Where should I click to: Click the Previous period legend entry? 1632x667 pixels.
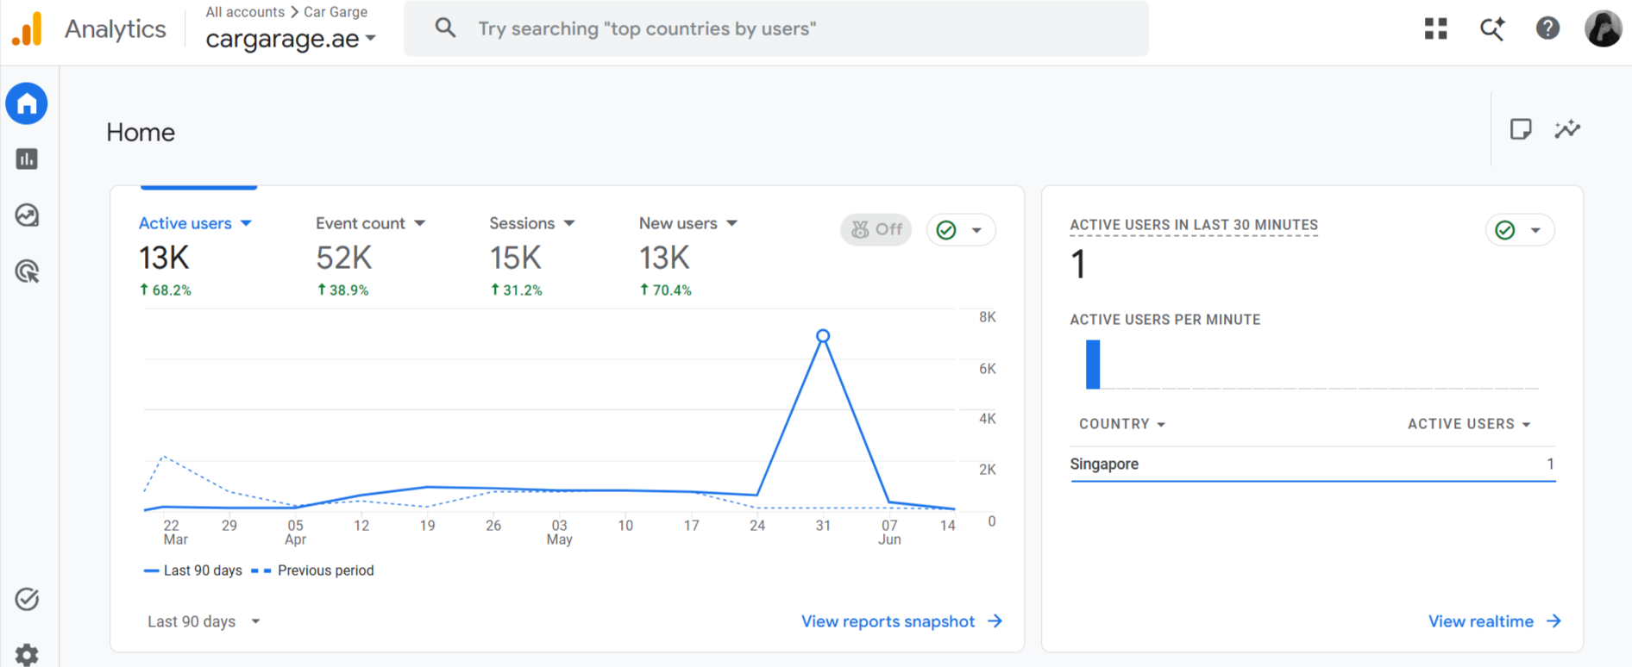click(x=312, y=570)
